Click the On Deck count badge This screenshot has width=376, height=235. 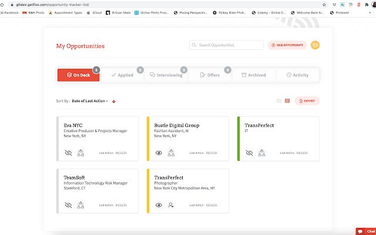pos(96,70)
